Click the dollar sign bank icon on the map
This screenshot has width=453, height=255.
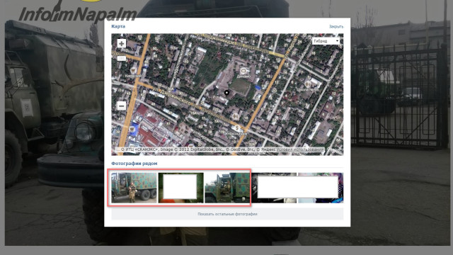(238, 127)
